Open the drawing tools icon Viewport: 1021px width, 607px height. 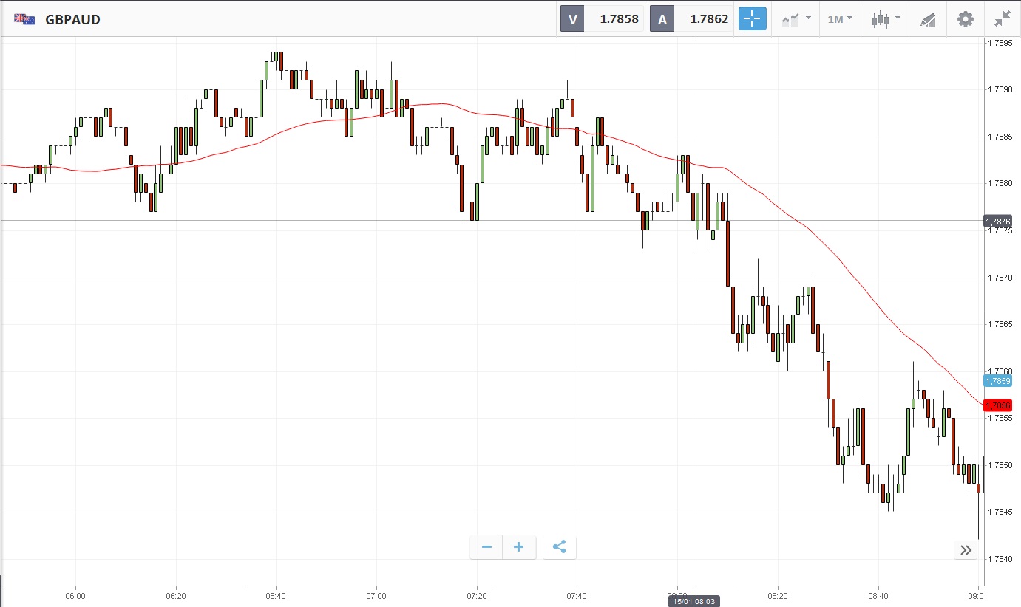pos(928,19)
